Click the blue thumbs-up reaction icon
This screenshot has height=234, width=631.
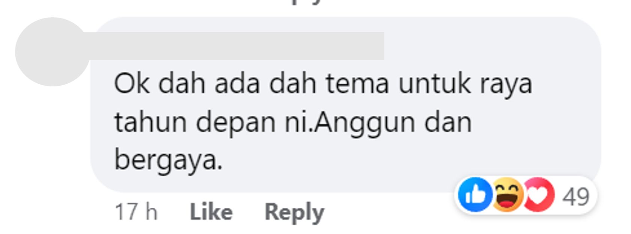[x=475, y=195]
